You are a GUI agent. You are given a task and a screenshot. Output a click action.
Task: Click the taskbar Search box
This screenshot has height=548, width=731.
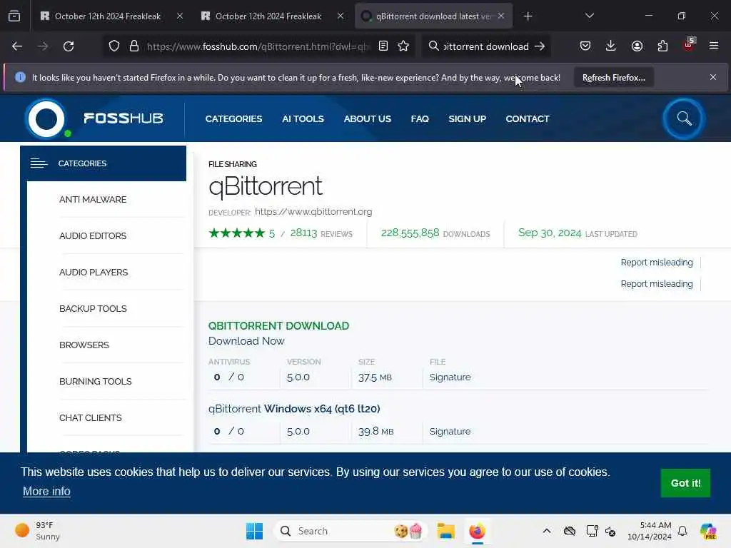[351, 531]
